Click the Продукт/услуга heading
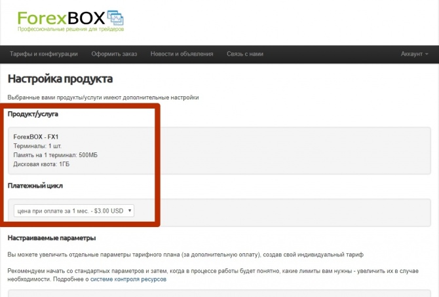439x297 pixels. coord(33,114)
